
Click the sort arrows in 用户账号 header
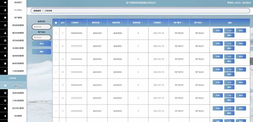(x=183, y=23)
